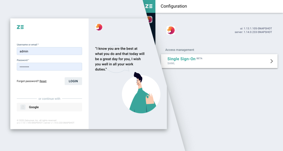Click the BETA badge next to Single Sign-On
The image size is (283, 151).
point(199,58)
